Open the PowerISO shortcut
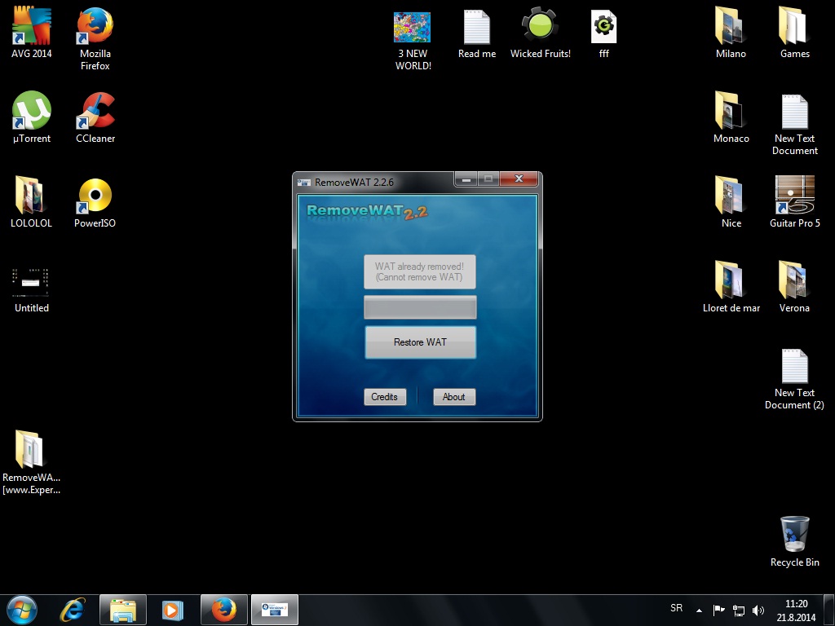The height and width of the screenshot is (626, 835). [95, 202]
